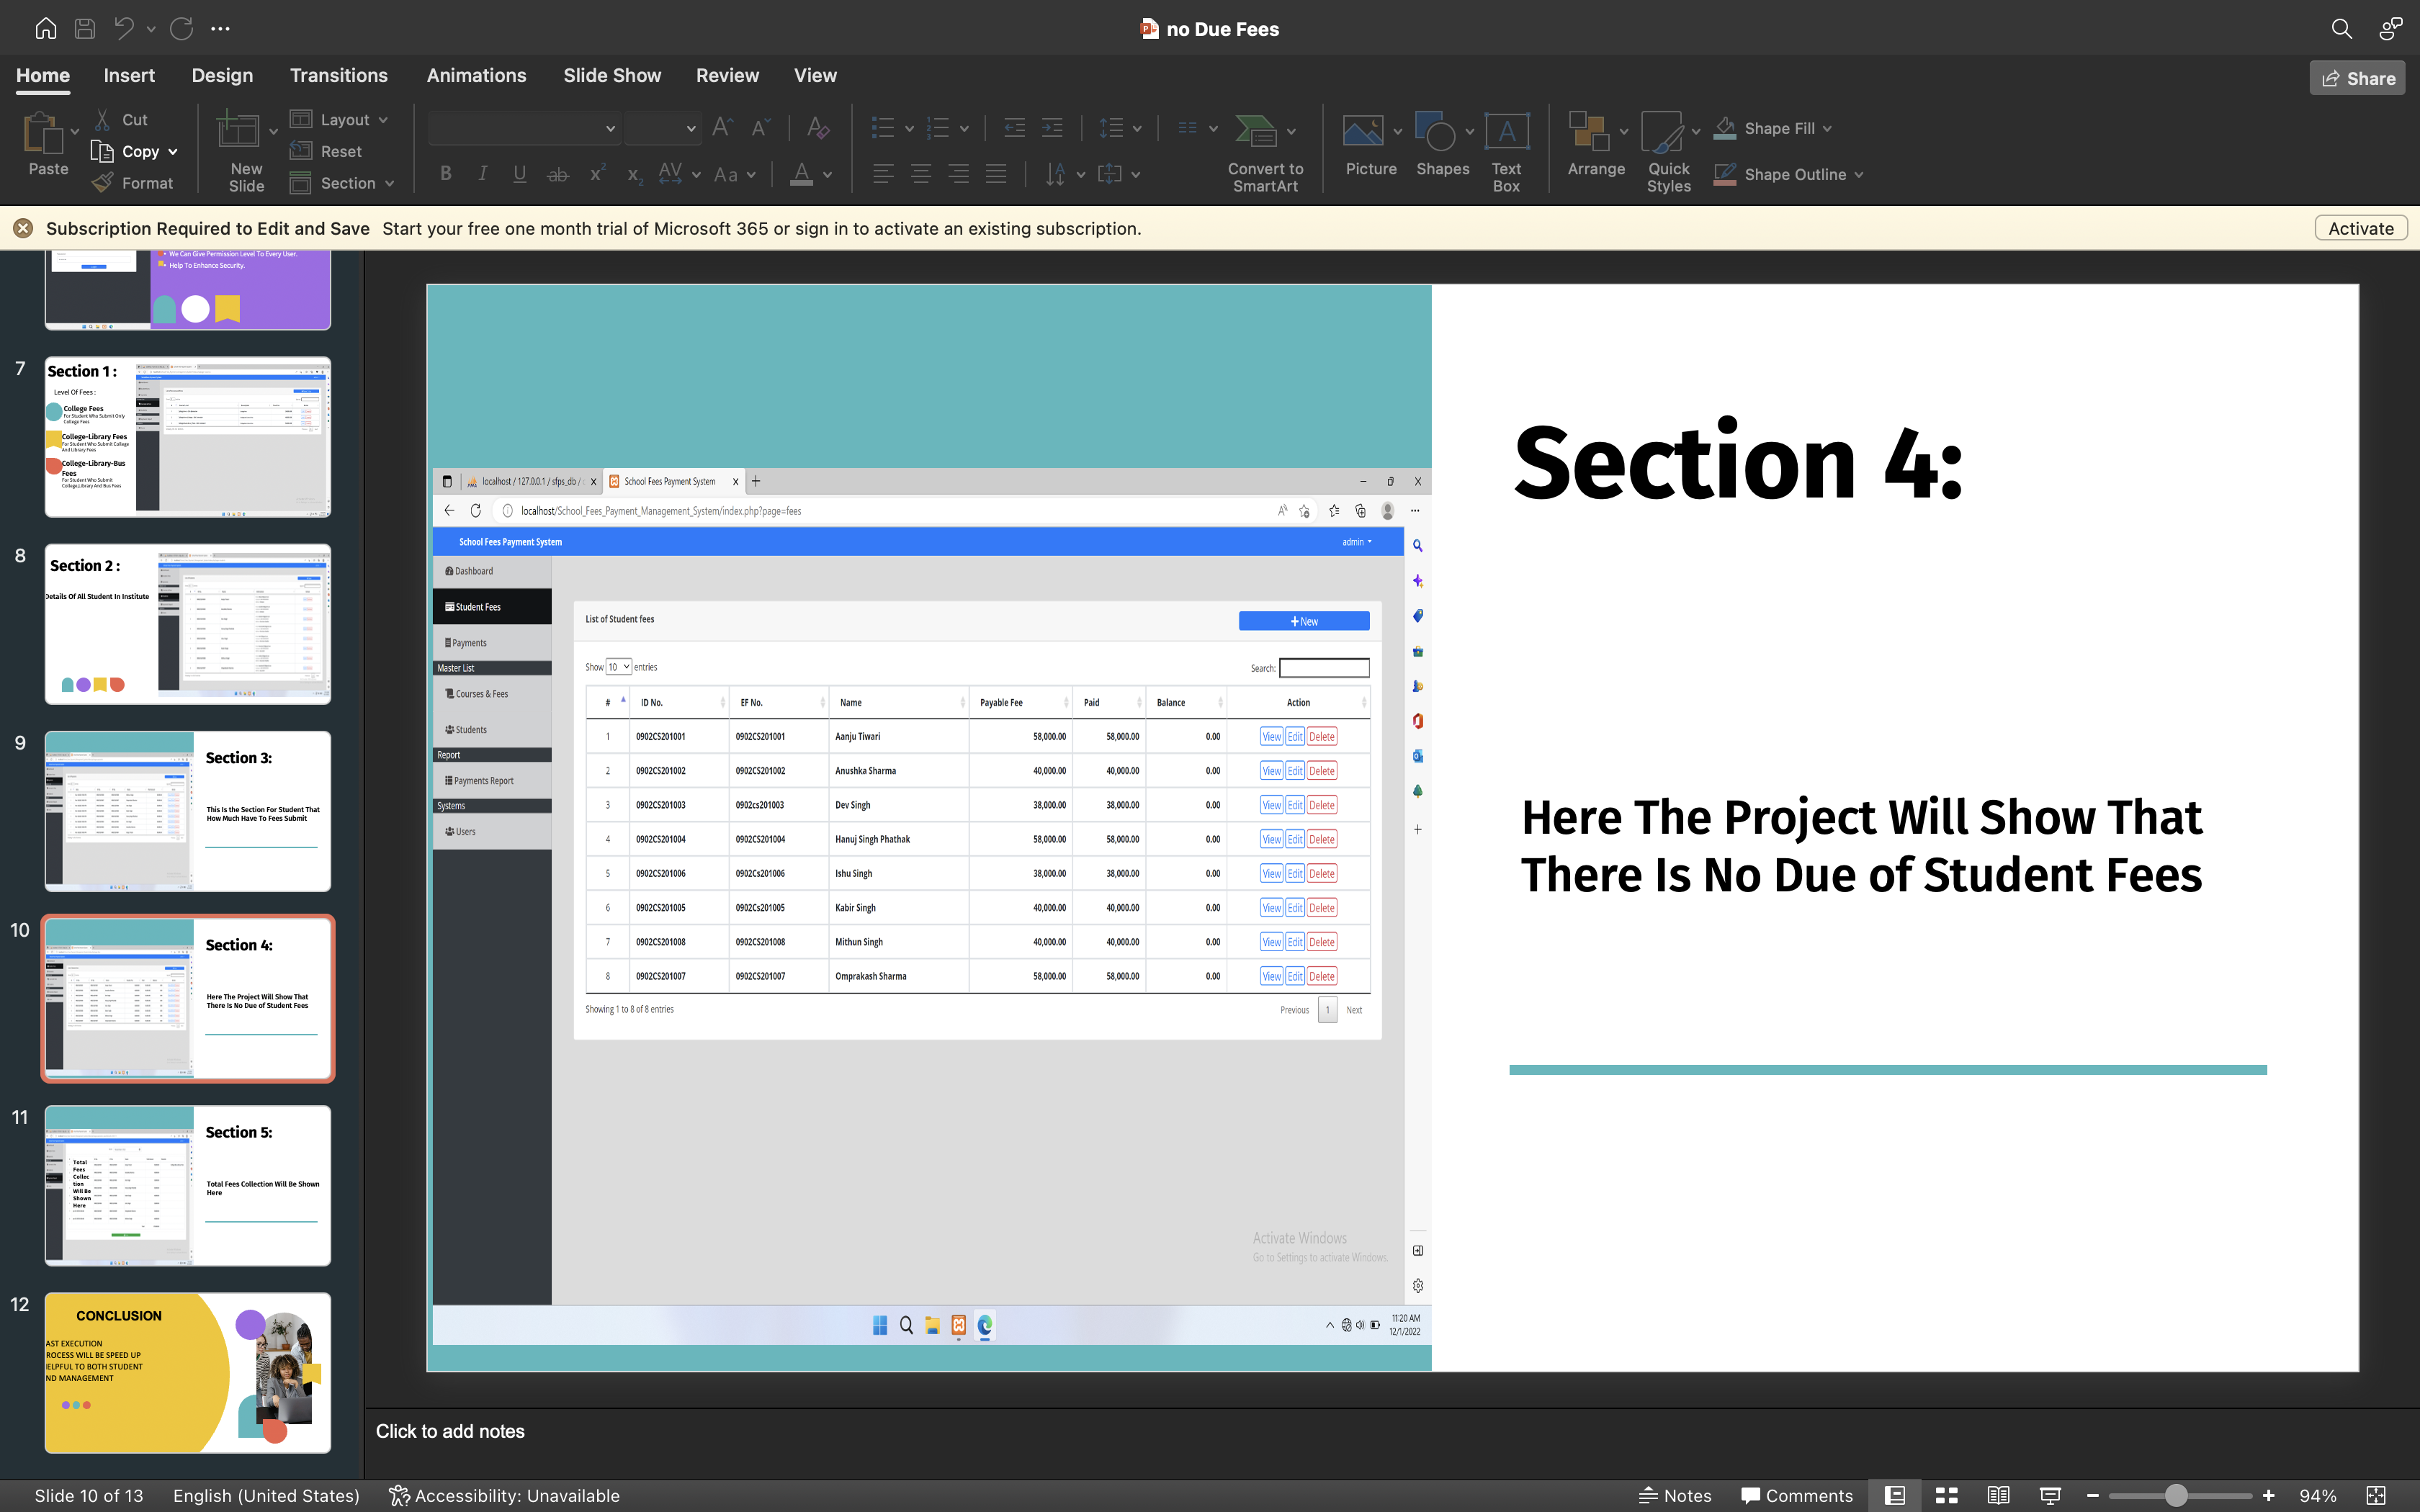
Task: Click the Share button
Action: pos(2357,78)
